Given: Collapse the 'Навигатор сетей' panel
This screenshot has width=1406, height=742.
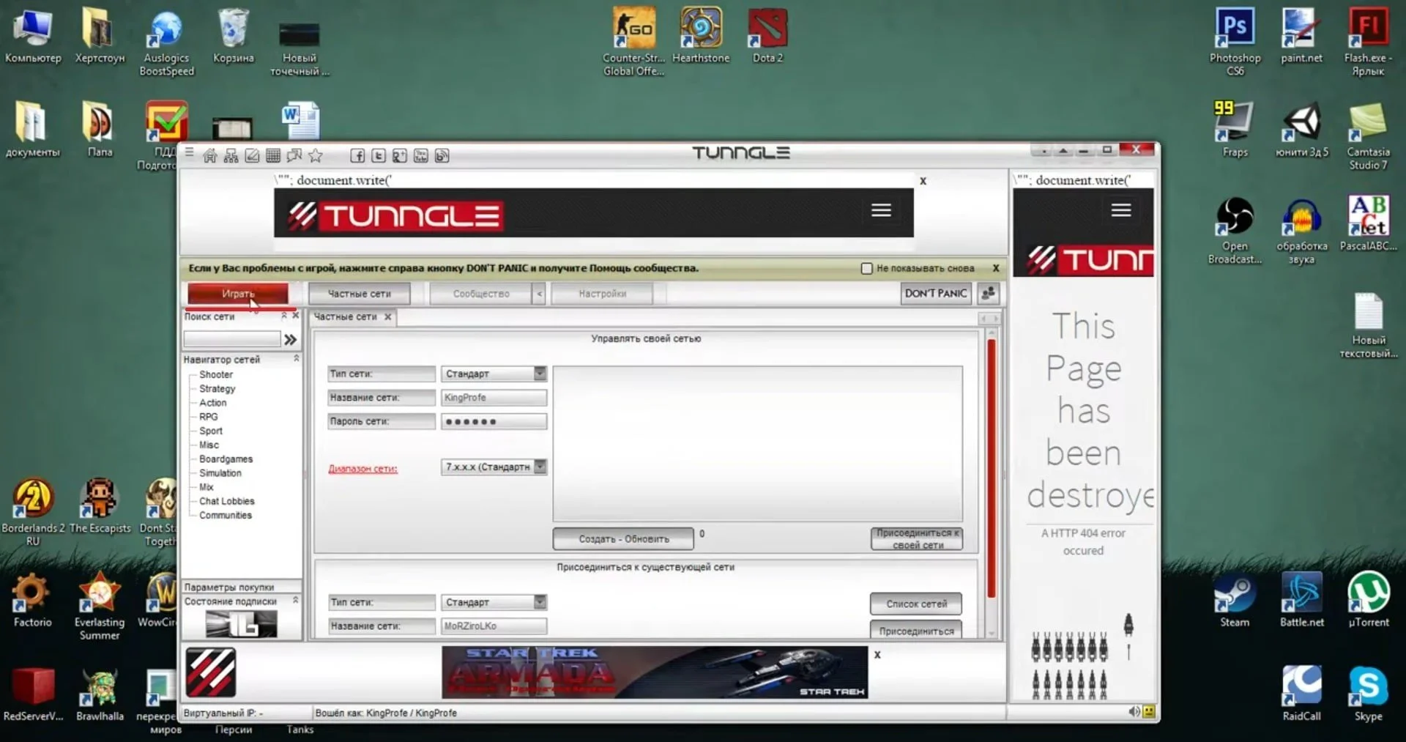Looking at the screenshot, I should pos(296,359).
